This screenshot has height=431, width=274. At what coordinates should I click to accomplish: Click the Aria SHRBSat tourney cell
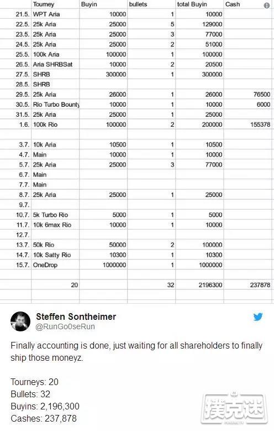[55, 64]
